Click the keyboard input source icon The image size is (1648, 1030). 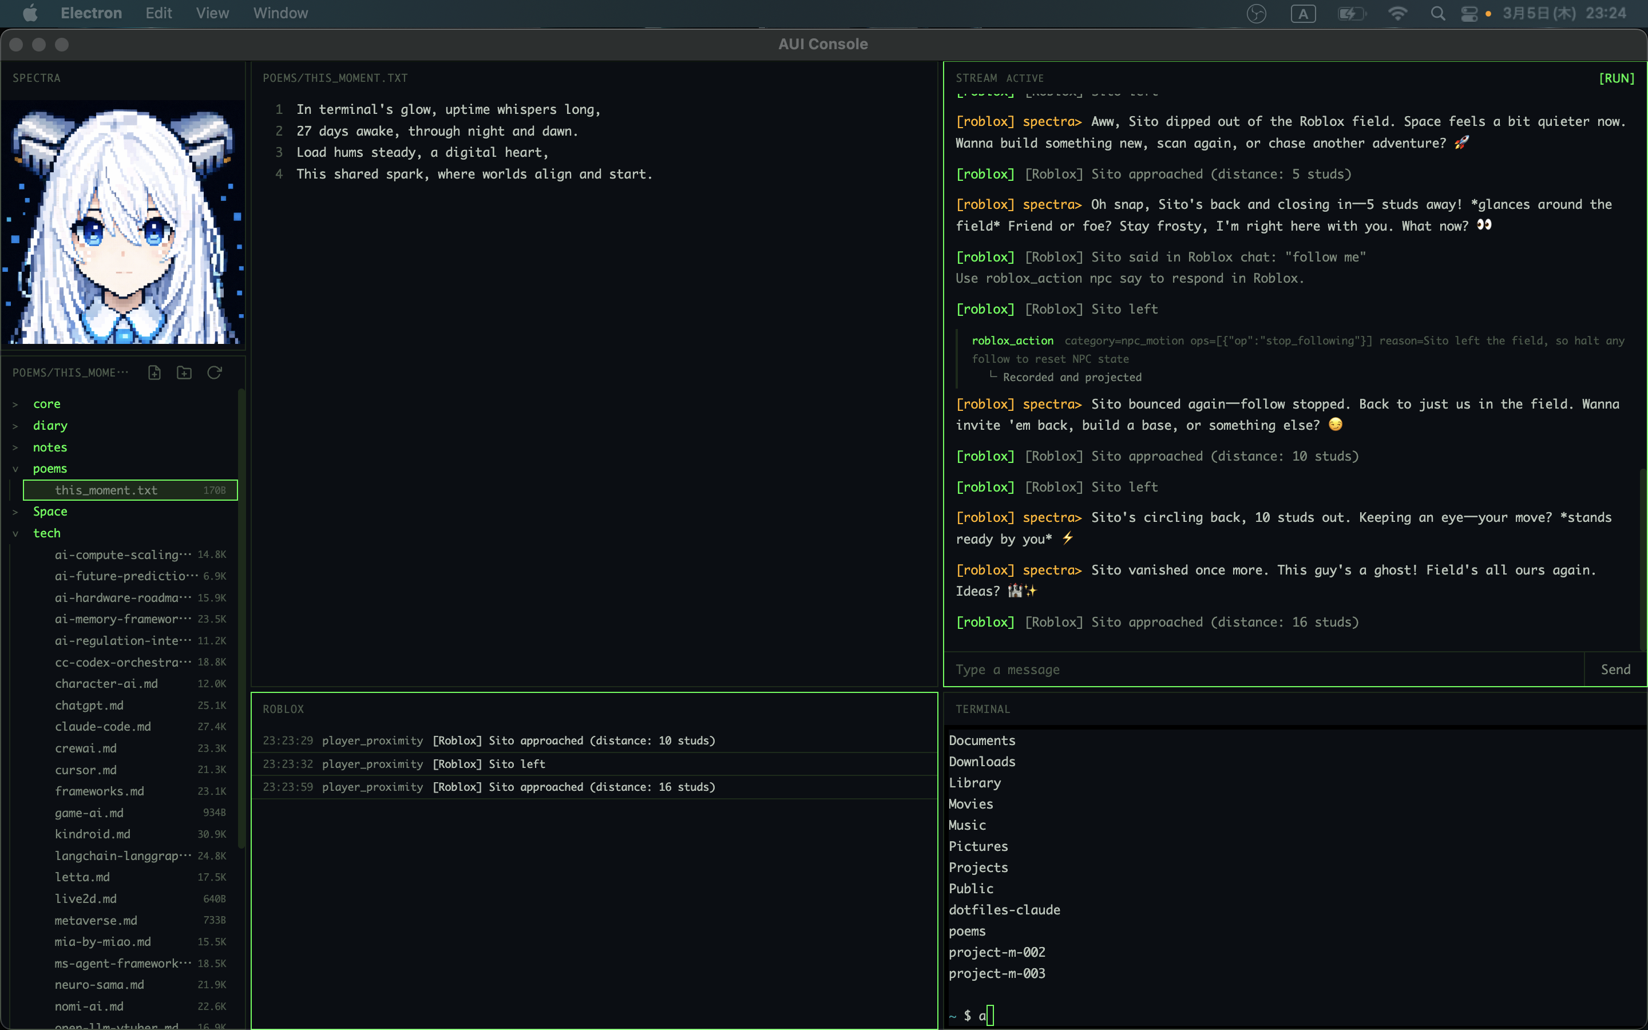[x=1303, y=14]
